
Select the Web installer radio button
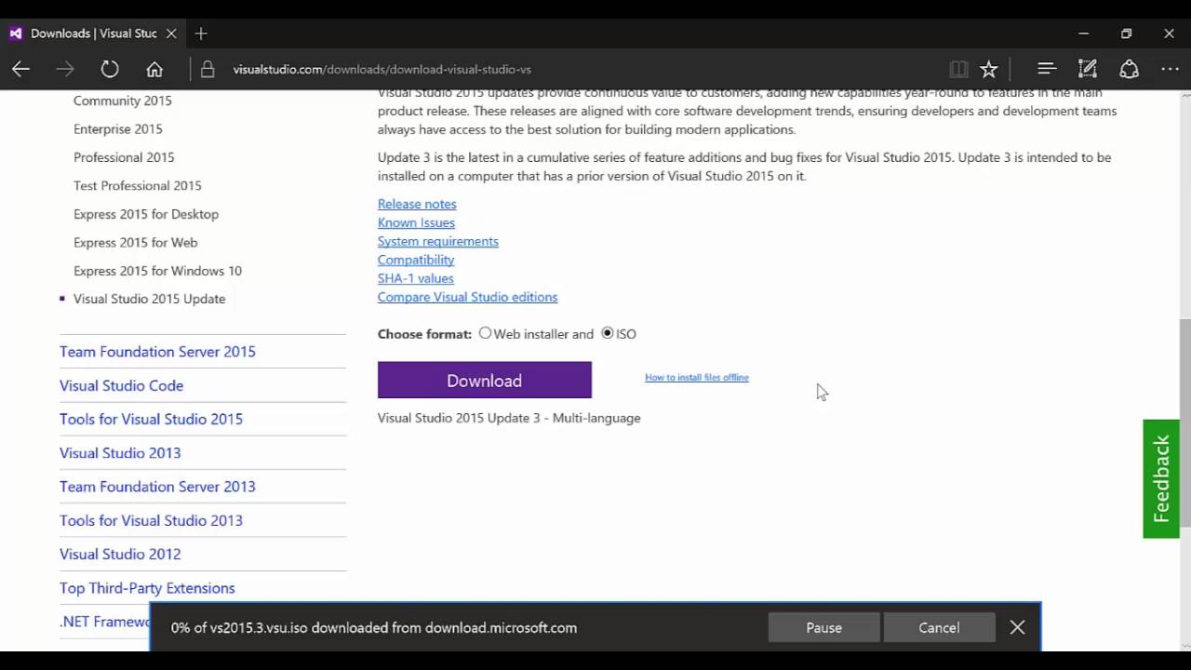click(485, 333)
